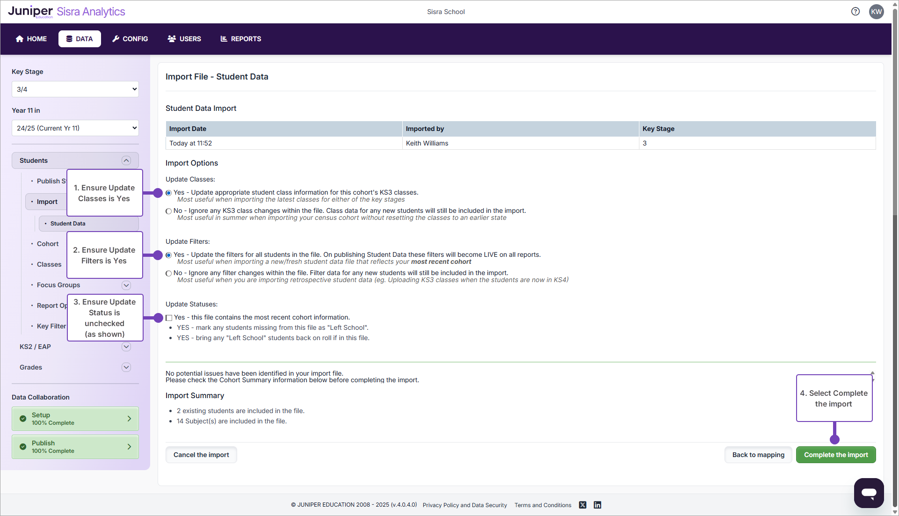The width and height of the screenshot is (899, 516).
Task: Click Complete the import button
Action: click(835, 455)
